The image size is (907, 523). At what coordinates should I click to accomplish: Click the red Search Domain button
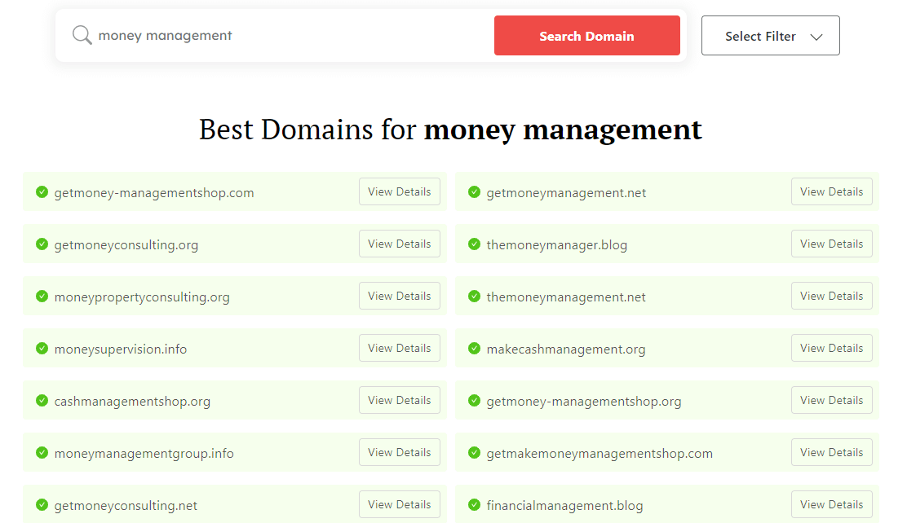coord(586,36)
